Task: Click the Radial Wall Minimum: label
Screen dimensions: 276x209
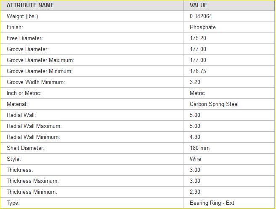Action: [33, 137]
